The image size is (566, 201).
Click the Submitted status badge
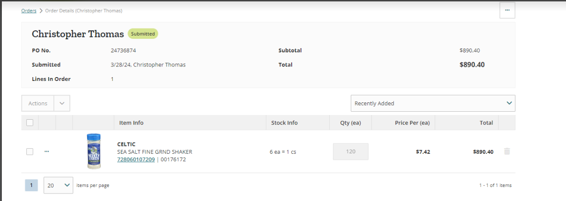[x=143, y=34]
